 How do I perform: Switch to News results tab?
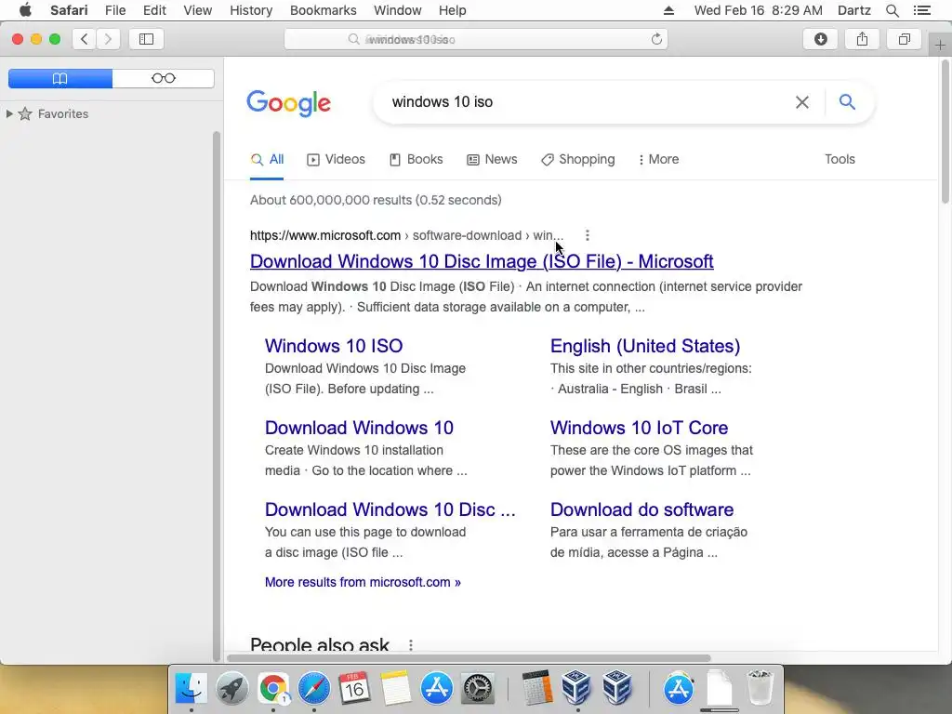tap(492, 160)
